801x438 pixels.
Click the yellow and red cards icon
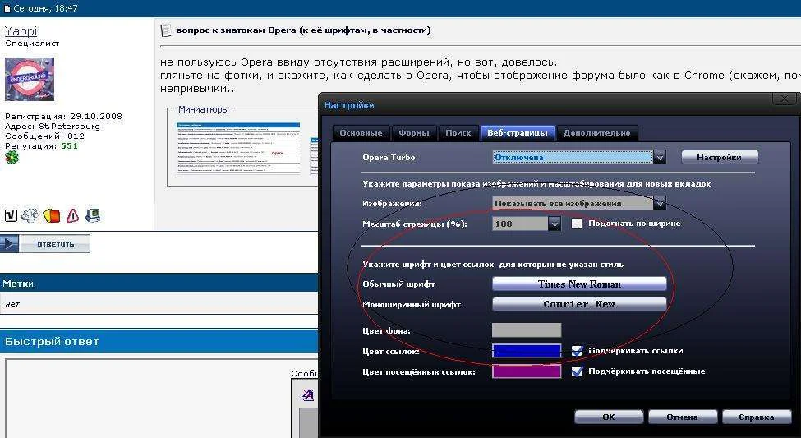pyautogui.click(x=52, y=216)
